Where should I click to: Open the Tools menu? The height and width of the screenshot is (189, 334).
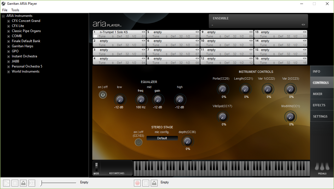tap(15, 10)
